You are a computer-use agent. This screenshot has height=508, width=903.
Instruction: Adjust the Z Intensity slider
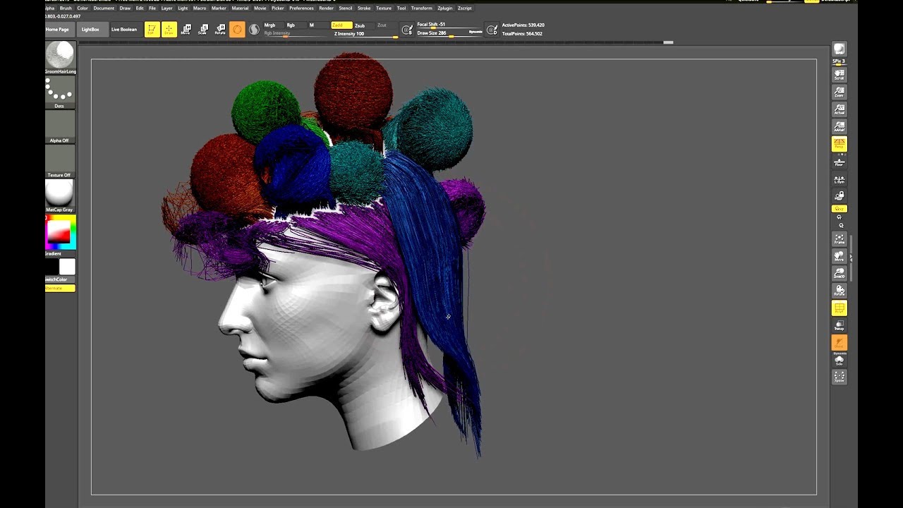tap(365, 34)
